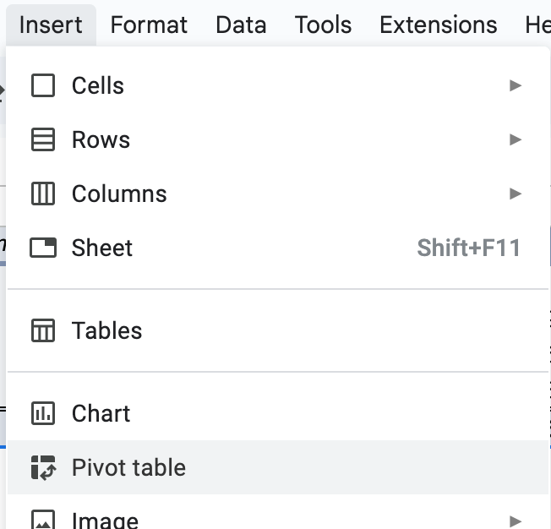Choose the Tables menu entry
The height and width of the screenshot is (529, 551).
[106, 330]
